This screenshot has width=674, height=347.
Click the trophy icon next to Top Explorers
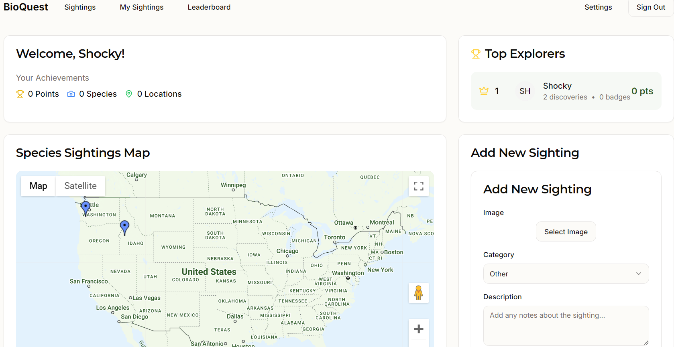tap(476, 54)
